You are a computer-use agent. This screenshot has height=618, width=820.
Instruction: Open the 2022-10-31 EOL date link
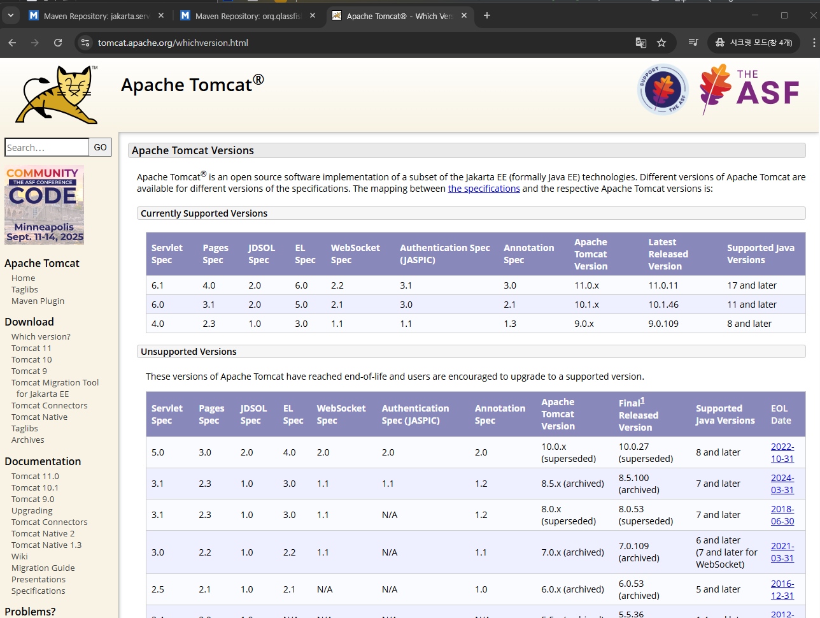[782, 452]
